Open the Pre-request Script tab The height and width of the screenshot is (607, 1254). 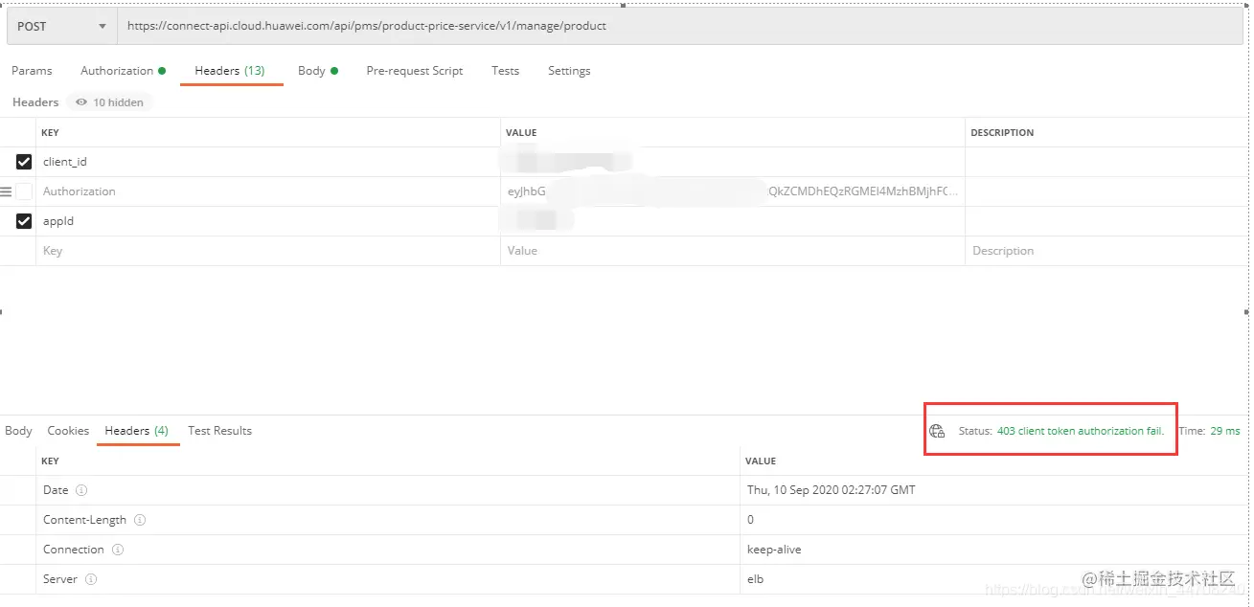(415, 71)
